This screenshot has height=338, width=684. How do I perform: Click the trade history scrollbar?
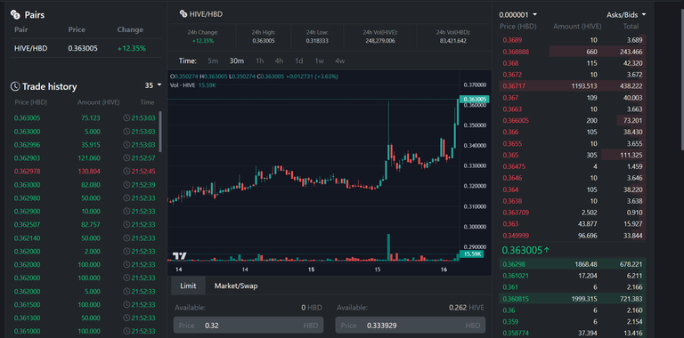click(x=160, y=132)
